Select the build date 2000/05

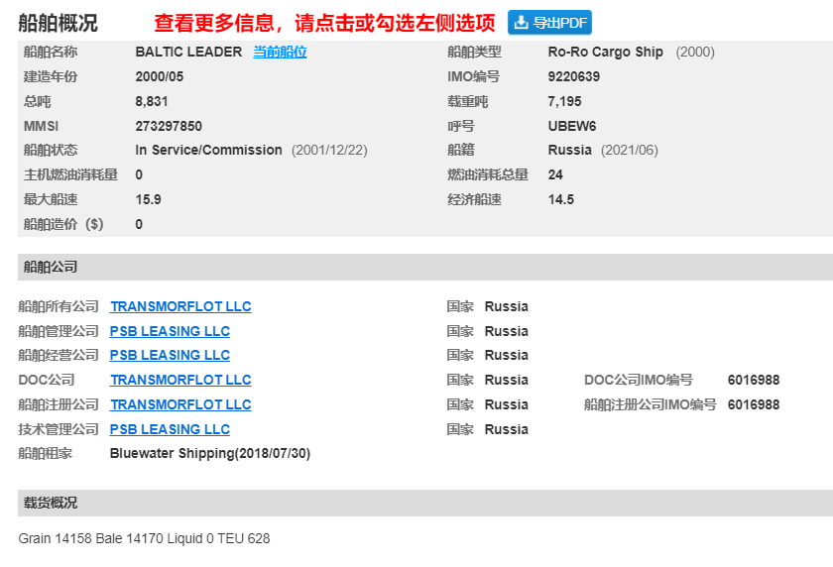click(x=160, y=76)
